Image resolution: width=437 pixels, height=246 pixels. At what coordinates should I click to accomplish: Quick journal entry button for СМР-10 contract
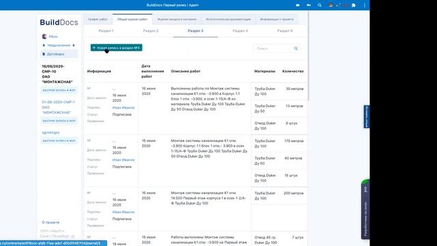(59, 90)
